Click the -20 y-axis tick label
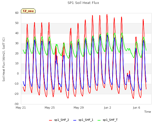 point(16,94)
